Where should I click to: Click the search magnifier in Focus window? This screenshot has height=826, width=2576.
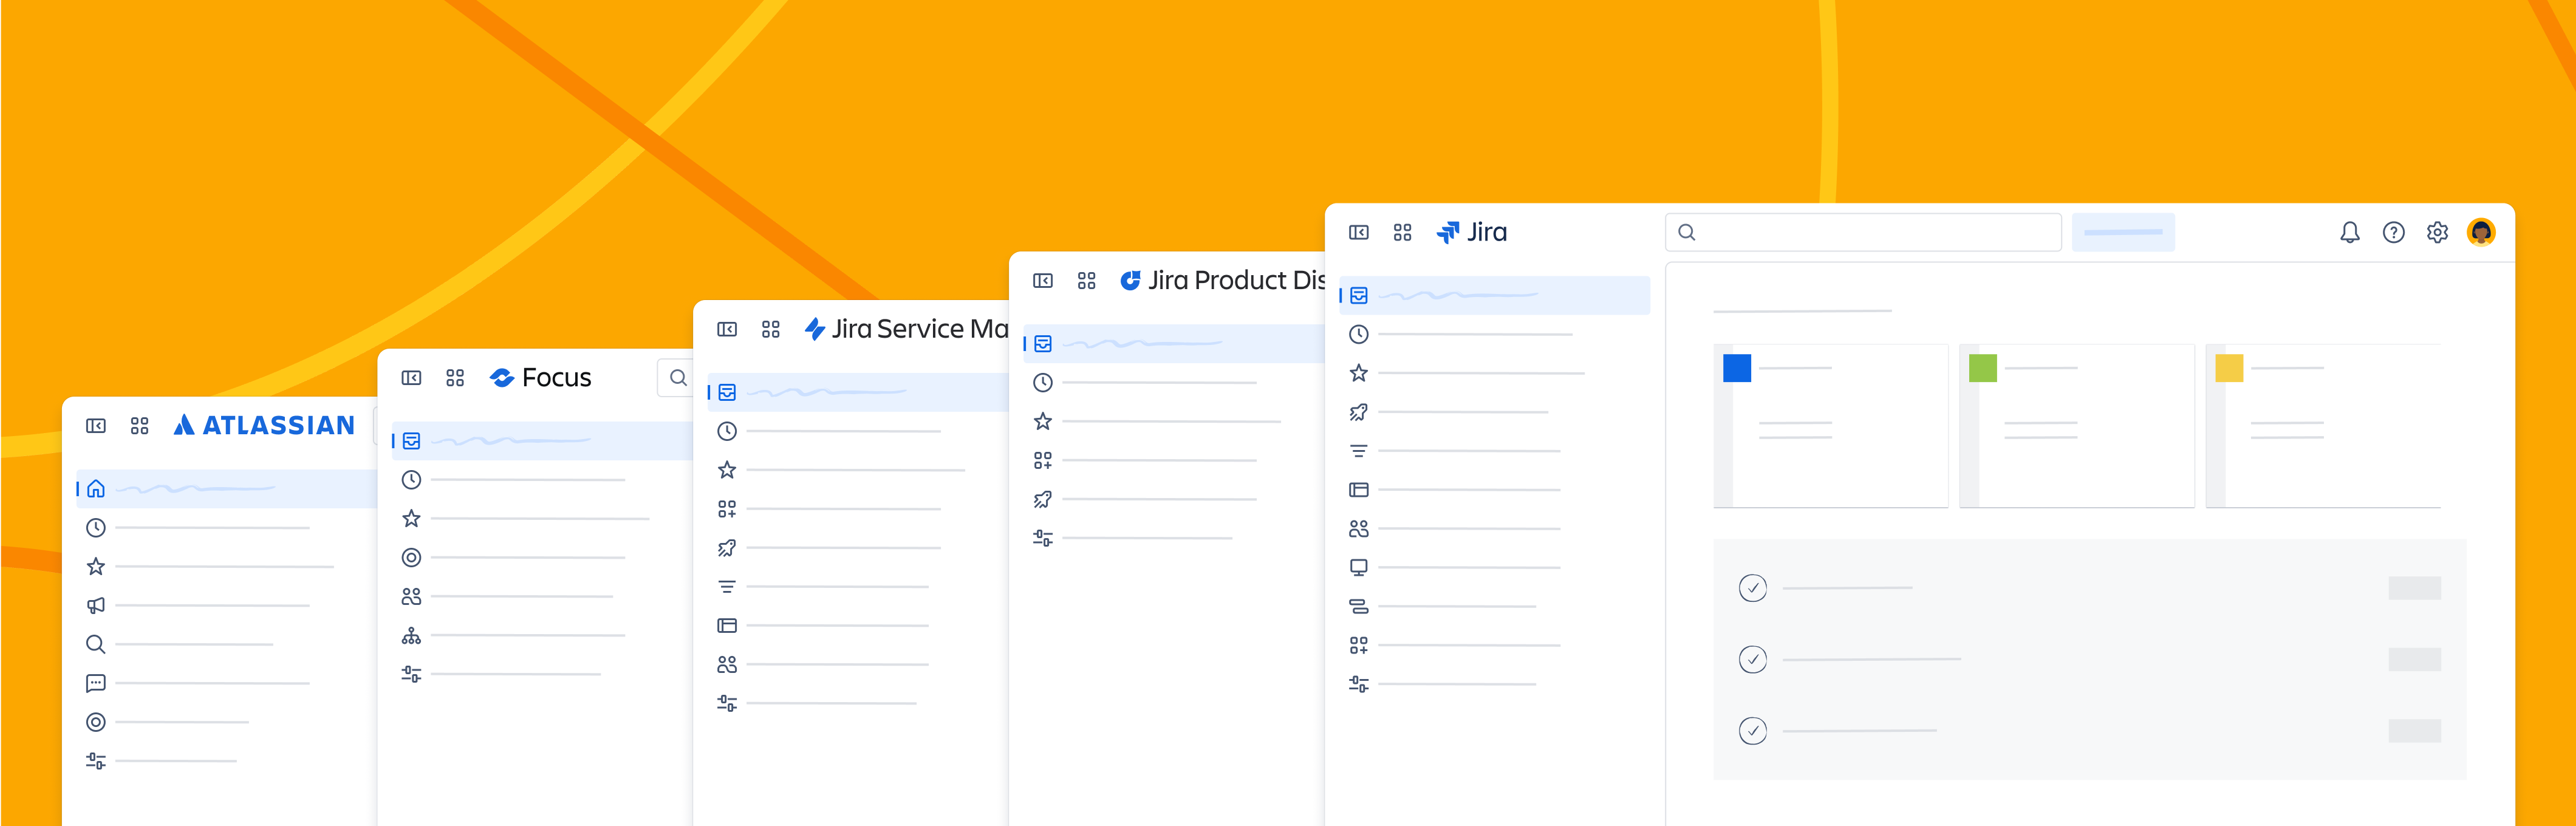pyautogui.click(x=678, y=377)
